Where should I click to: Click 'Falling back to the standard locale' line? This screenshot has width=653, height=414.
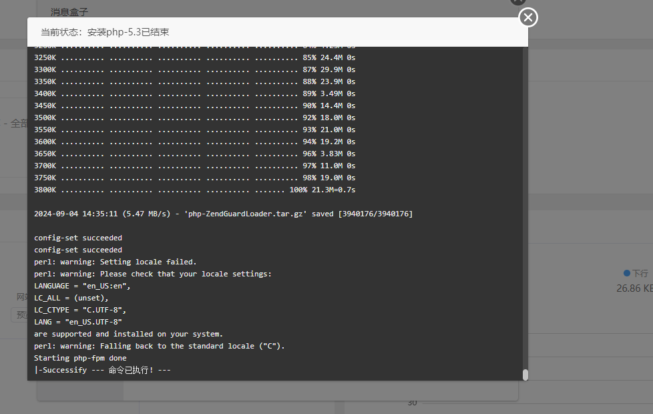159,346
